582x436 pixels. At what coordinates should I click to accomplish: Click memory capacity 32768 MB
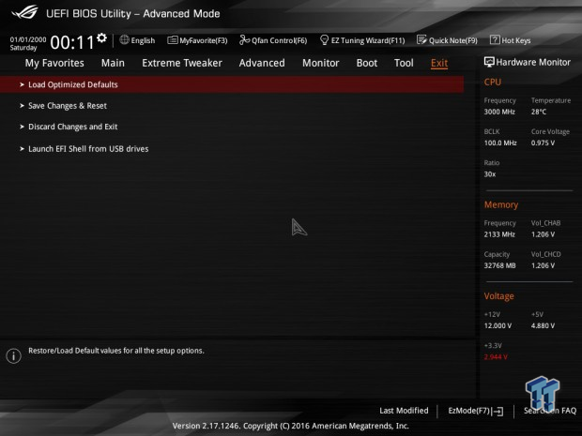[499, 265]
